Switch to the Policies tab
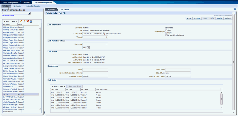Image resolution: width=238 pixels, height=116 pixels. (26, 3)
